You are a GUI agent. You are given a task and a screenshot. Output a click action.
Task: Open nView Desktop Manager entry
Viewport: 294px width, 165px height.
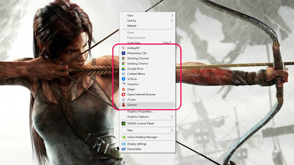coord(147,137)
